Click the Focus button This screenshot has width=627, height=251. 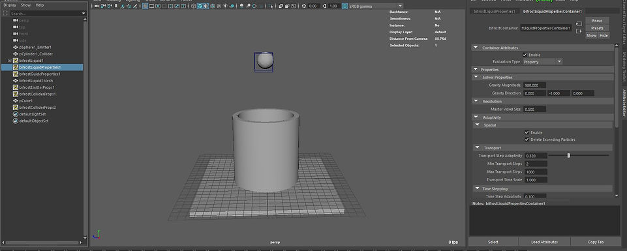tap(597, 21)
